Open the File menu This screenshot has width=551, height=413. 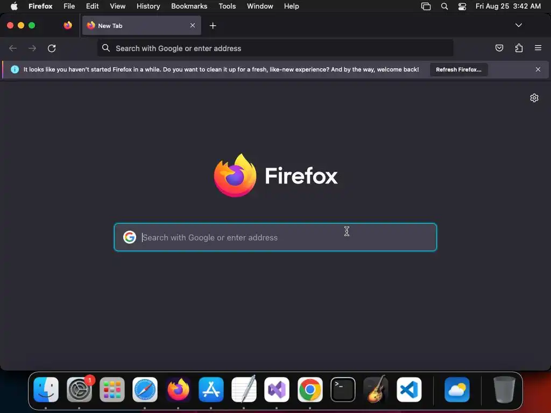69,6
